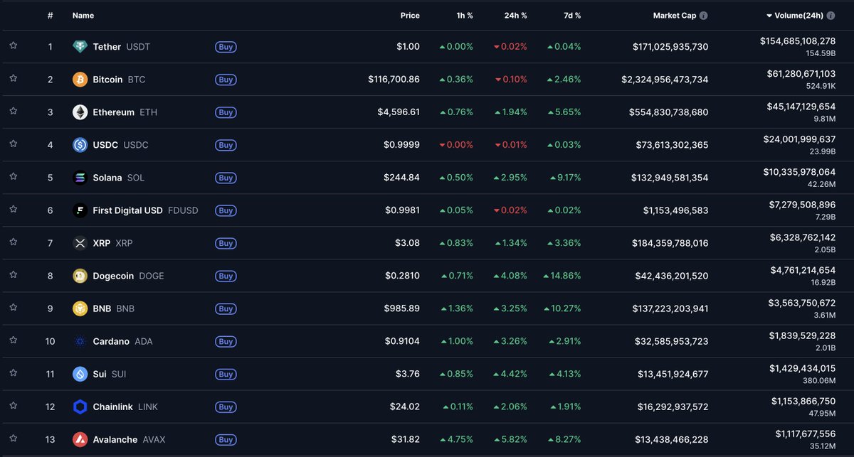The image size is (854, 457).
Task: Click Ethereum market cap $554,830,738,680
Action: coord(669,112)
